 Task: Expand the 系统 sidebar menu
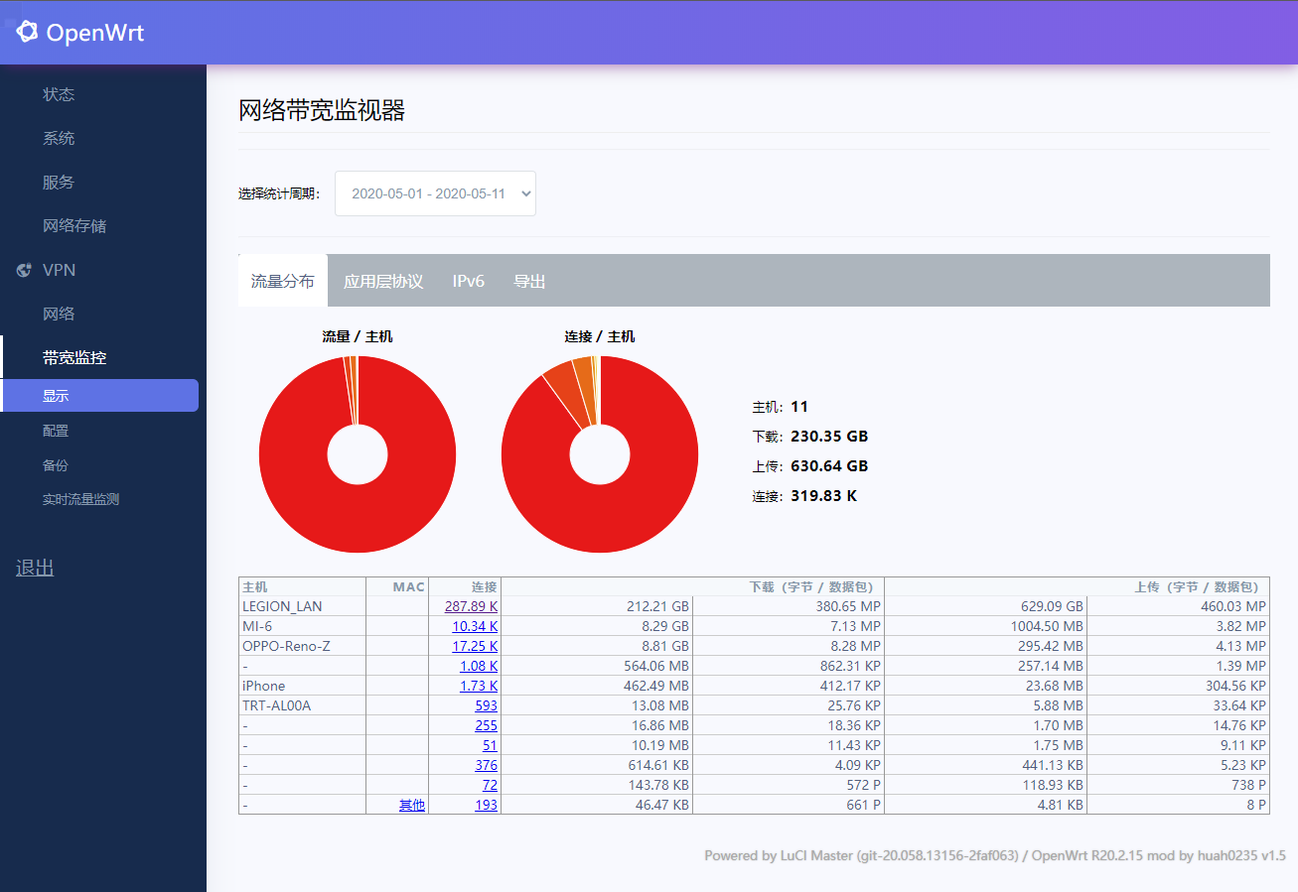(x=59, y=138)
